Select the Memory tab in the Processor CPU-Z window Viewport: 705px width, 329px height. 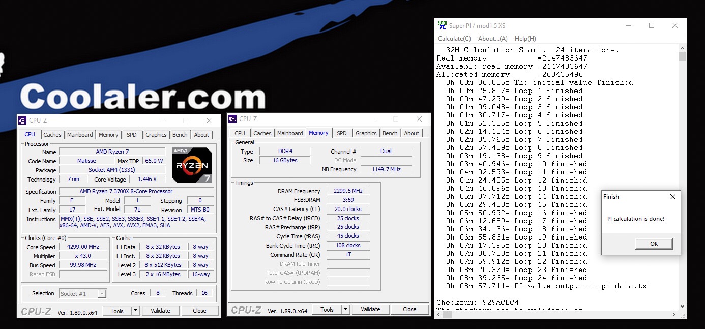tap(108, 135)
